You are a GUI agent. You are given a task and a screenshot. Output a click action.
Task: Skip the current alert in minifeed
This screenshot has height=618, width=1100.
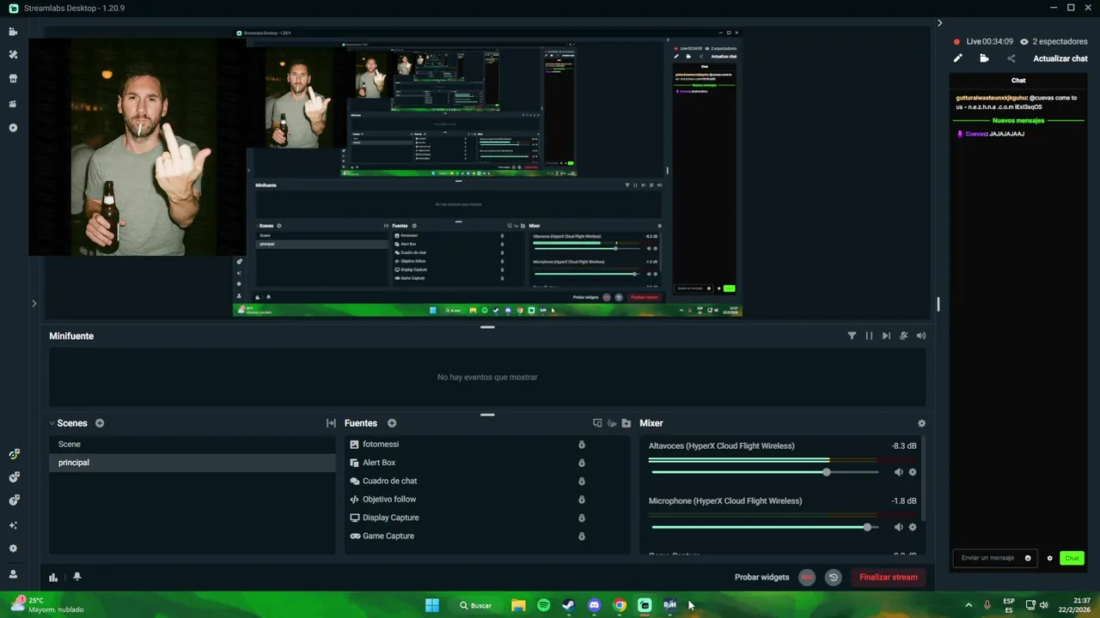pos(886,336)
